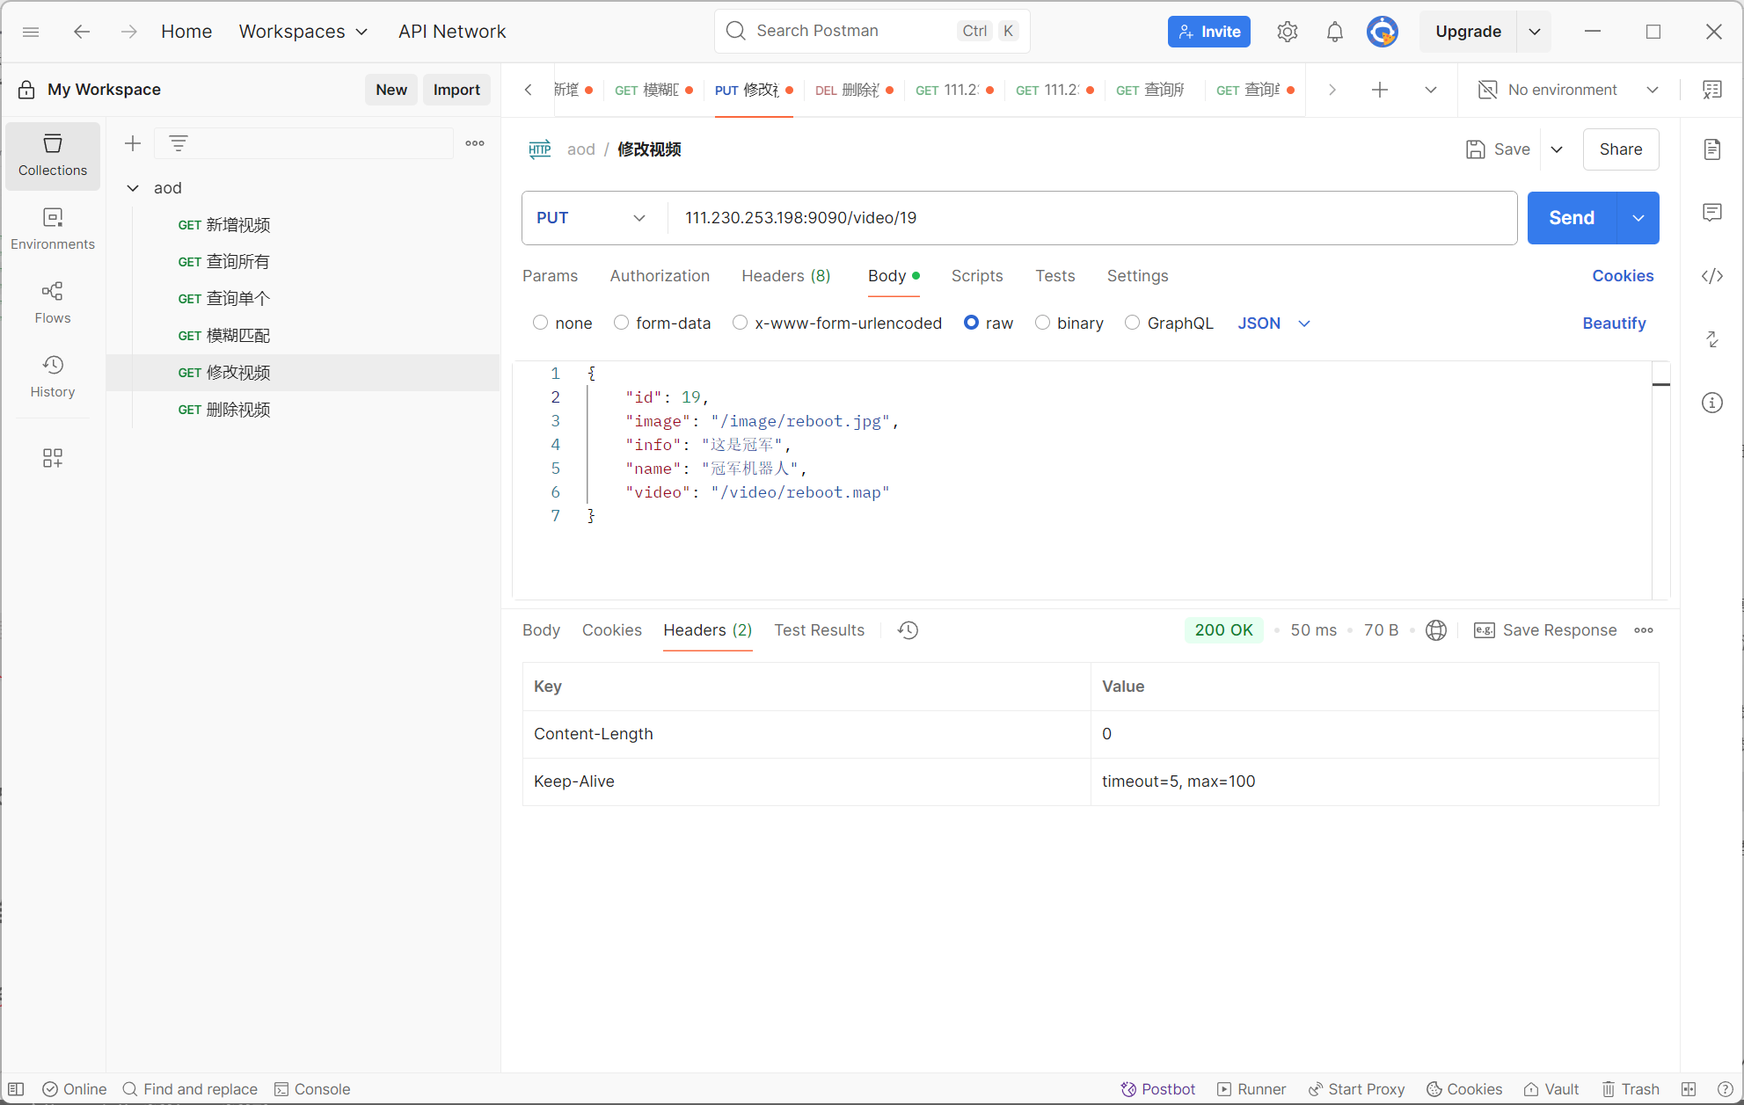Click the request URL input field

tap(1091, 218)
